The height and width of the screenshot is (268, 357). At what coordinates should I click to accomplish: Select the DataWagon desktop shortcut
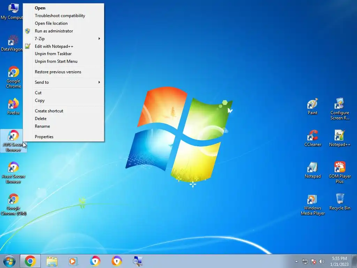[12, 43]
